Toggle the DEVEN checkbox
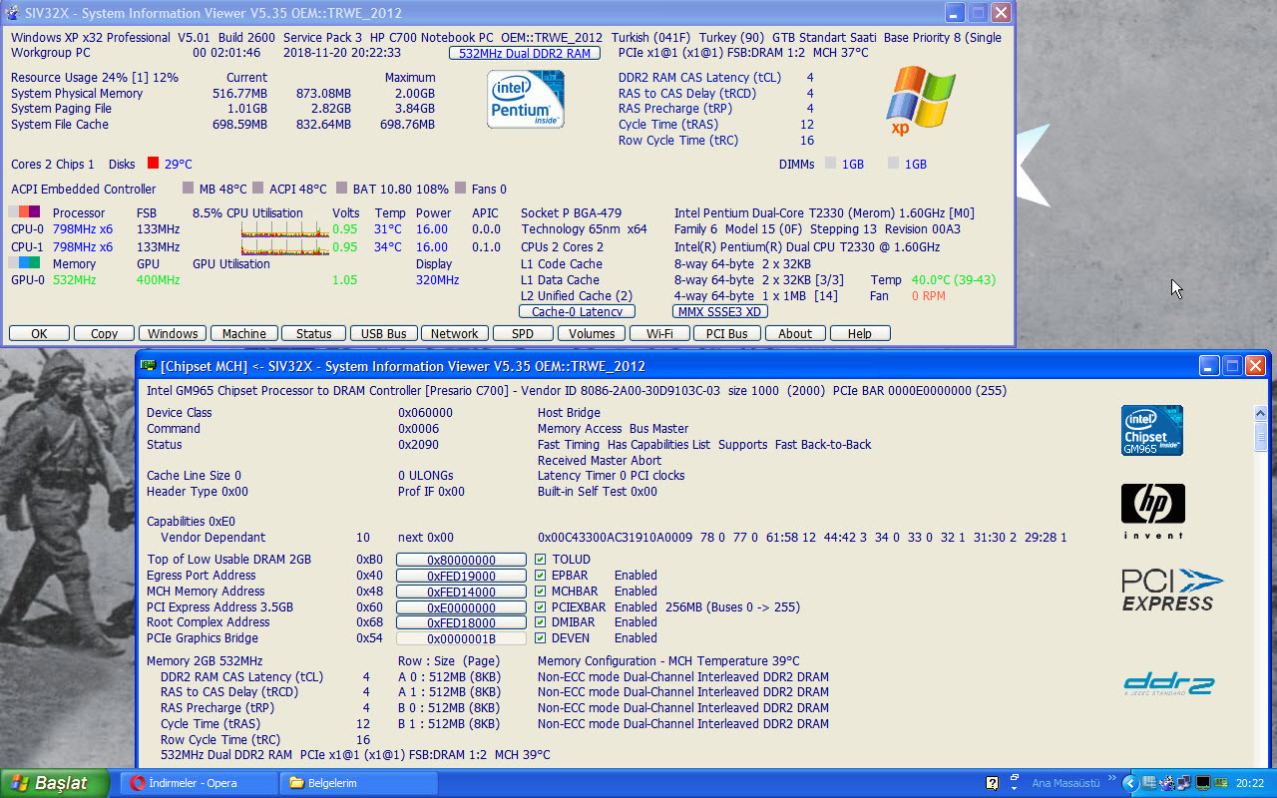Viewport: 1277px width, 798px height. [x=540, y=638]
